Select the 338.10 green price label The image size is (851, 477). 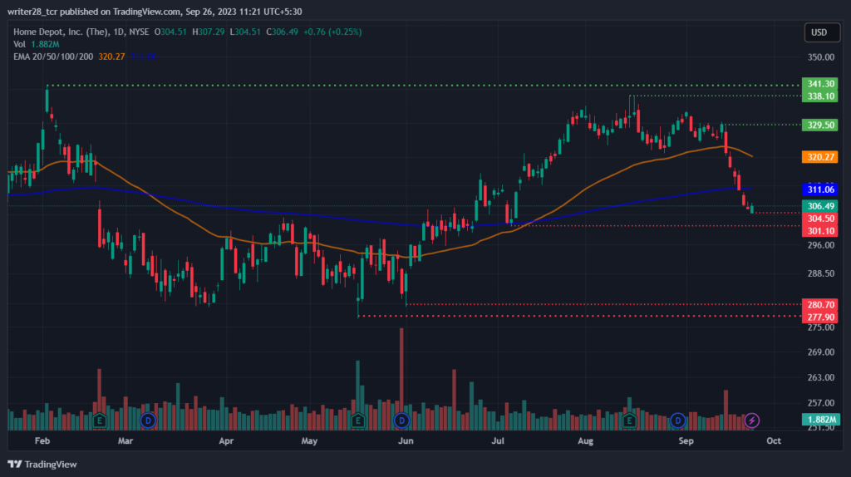point(820,96)
